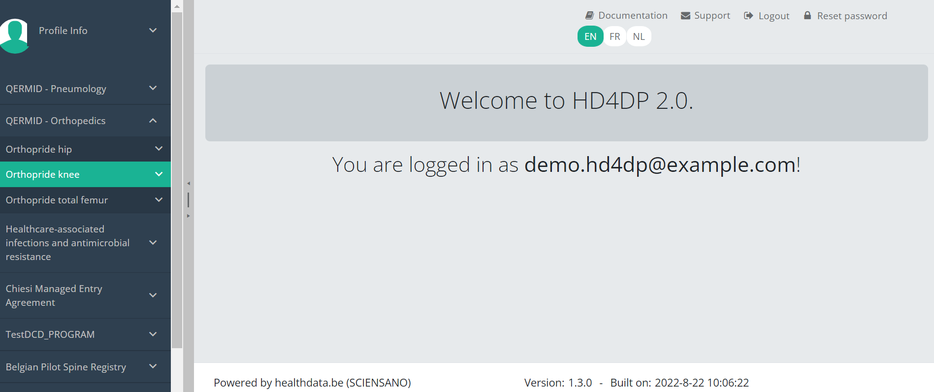Collapse the QERMID - Orthopedics section
This screenshot has width=934, height=392.
(x=153, y=121)
